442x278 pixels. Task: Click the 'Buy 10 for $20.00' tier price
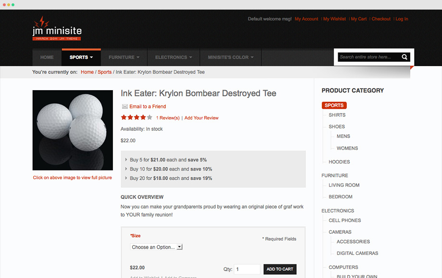[171, 169]
